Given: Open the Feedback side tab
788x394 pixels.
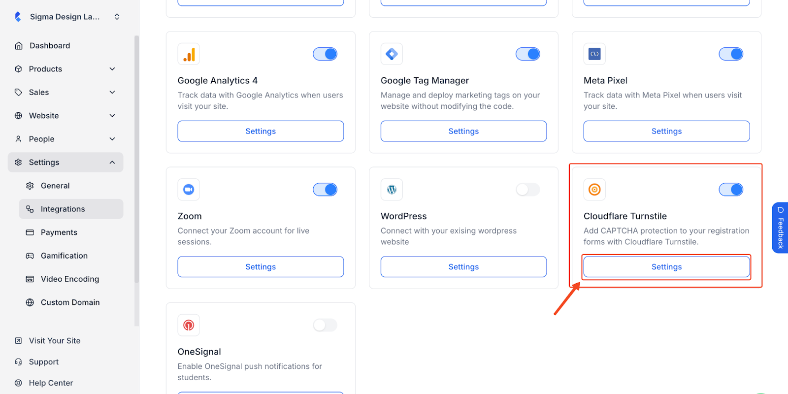Looking at the screenshot, I should click(780, 228).
